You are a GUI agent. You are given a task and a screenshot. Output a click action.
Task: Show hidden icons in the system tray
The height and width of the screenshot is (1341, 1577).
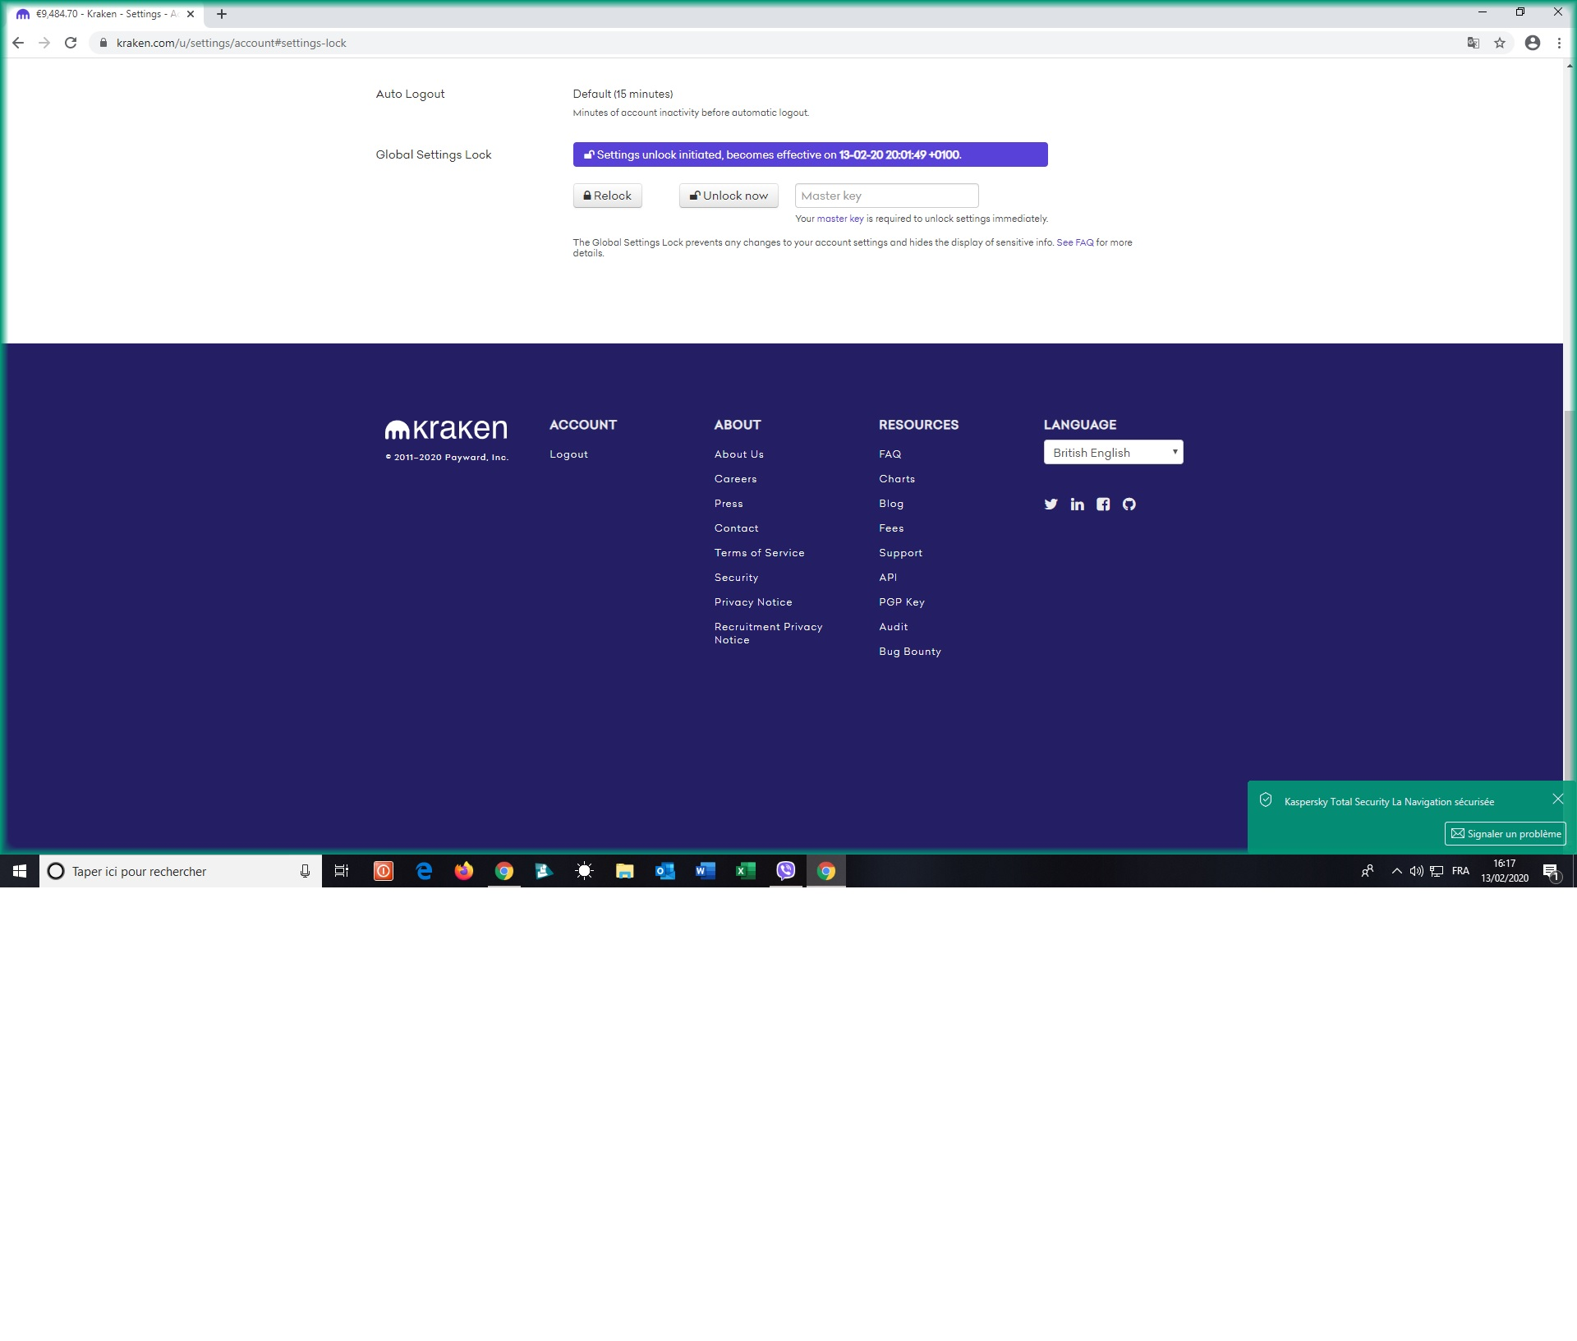tap(1396, 871)
